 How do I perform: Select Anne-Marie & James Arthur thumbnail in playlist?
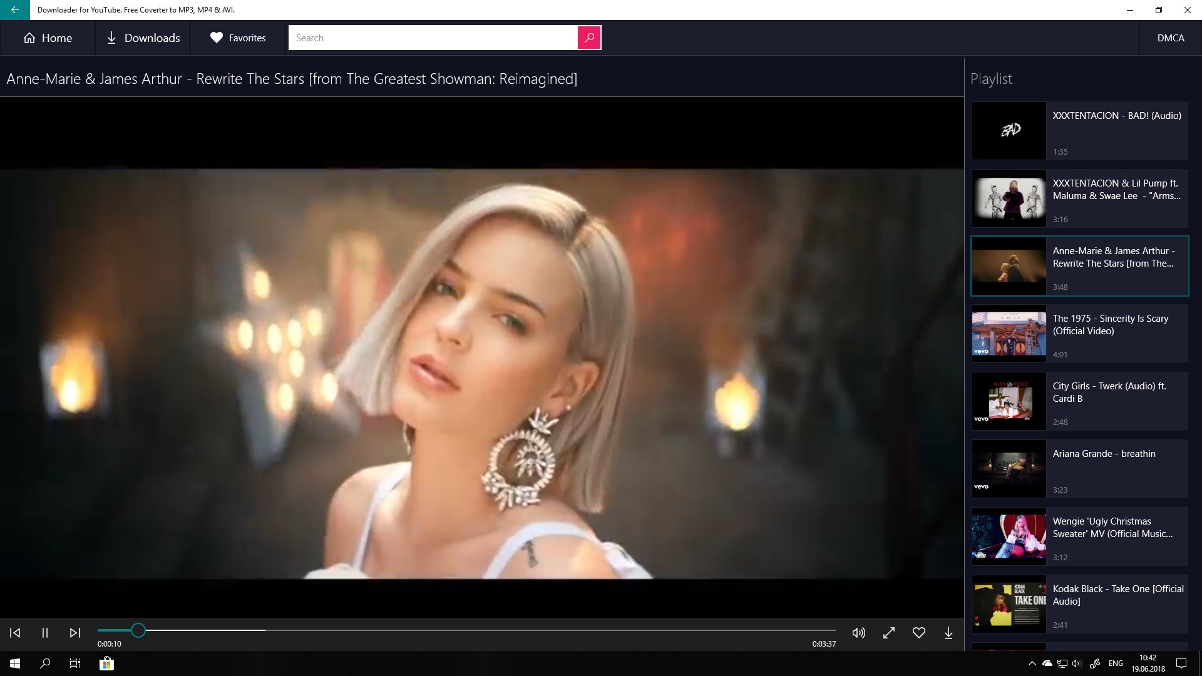[1009, 266]
